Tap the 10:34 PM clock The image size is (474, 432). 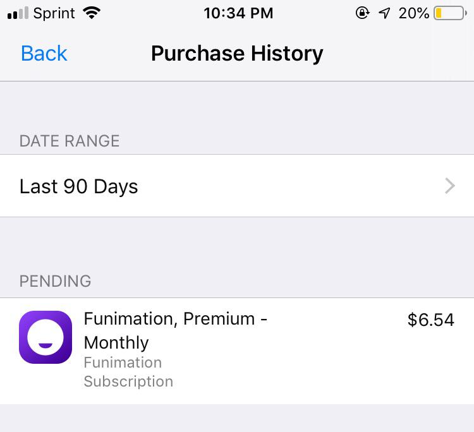coord(238,13)
